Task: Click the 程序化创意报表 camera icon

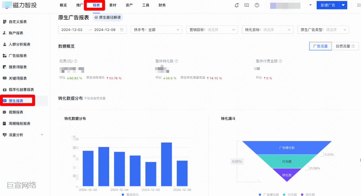Action: [x=5, y=89]
